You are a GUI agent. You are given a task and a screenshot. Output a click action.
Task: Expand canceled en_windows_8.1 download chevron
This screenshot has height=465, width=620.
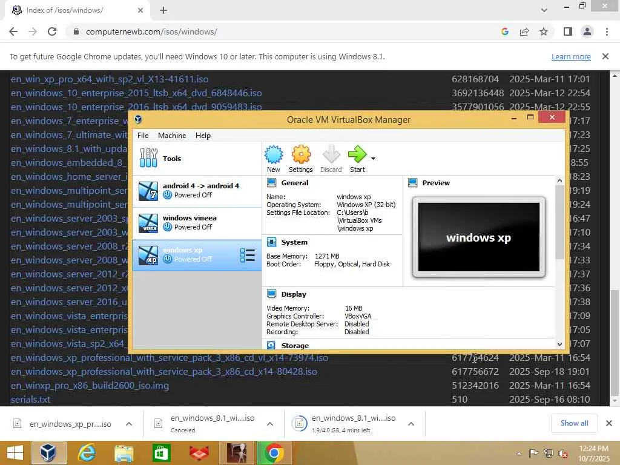point(270,424)
